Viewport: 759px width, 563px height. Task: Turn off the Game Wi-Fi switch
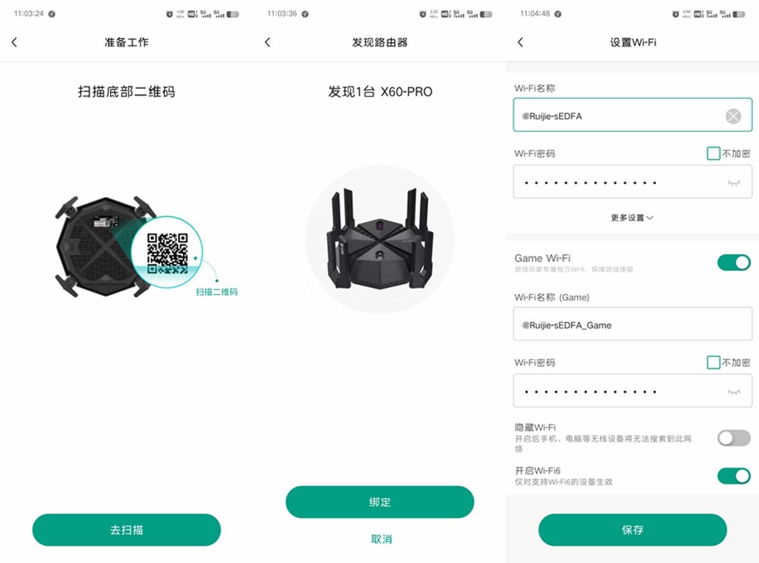(733, 263)
